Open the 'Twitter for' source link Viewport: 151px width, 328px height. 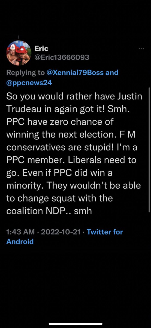click(x=105, y=232)
